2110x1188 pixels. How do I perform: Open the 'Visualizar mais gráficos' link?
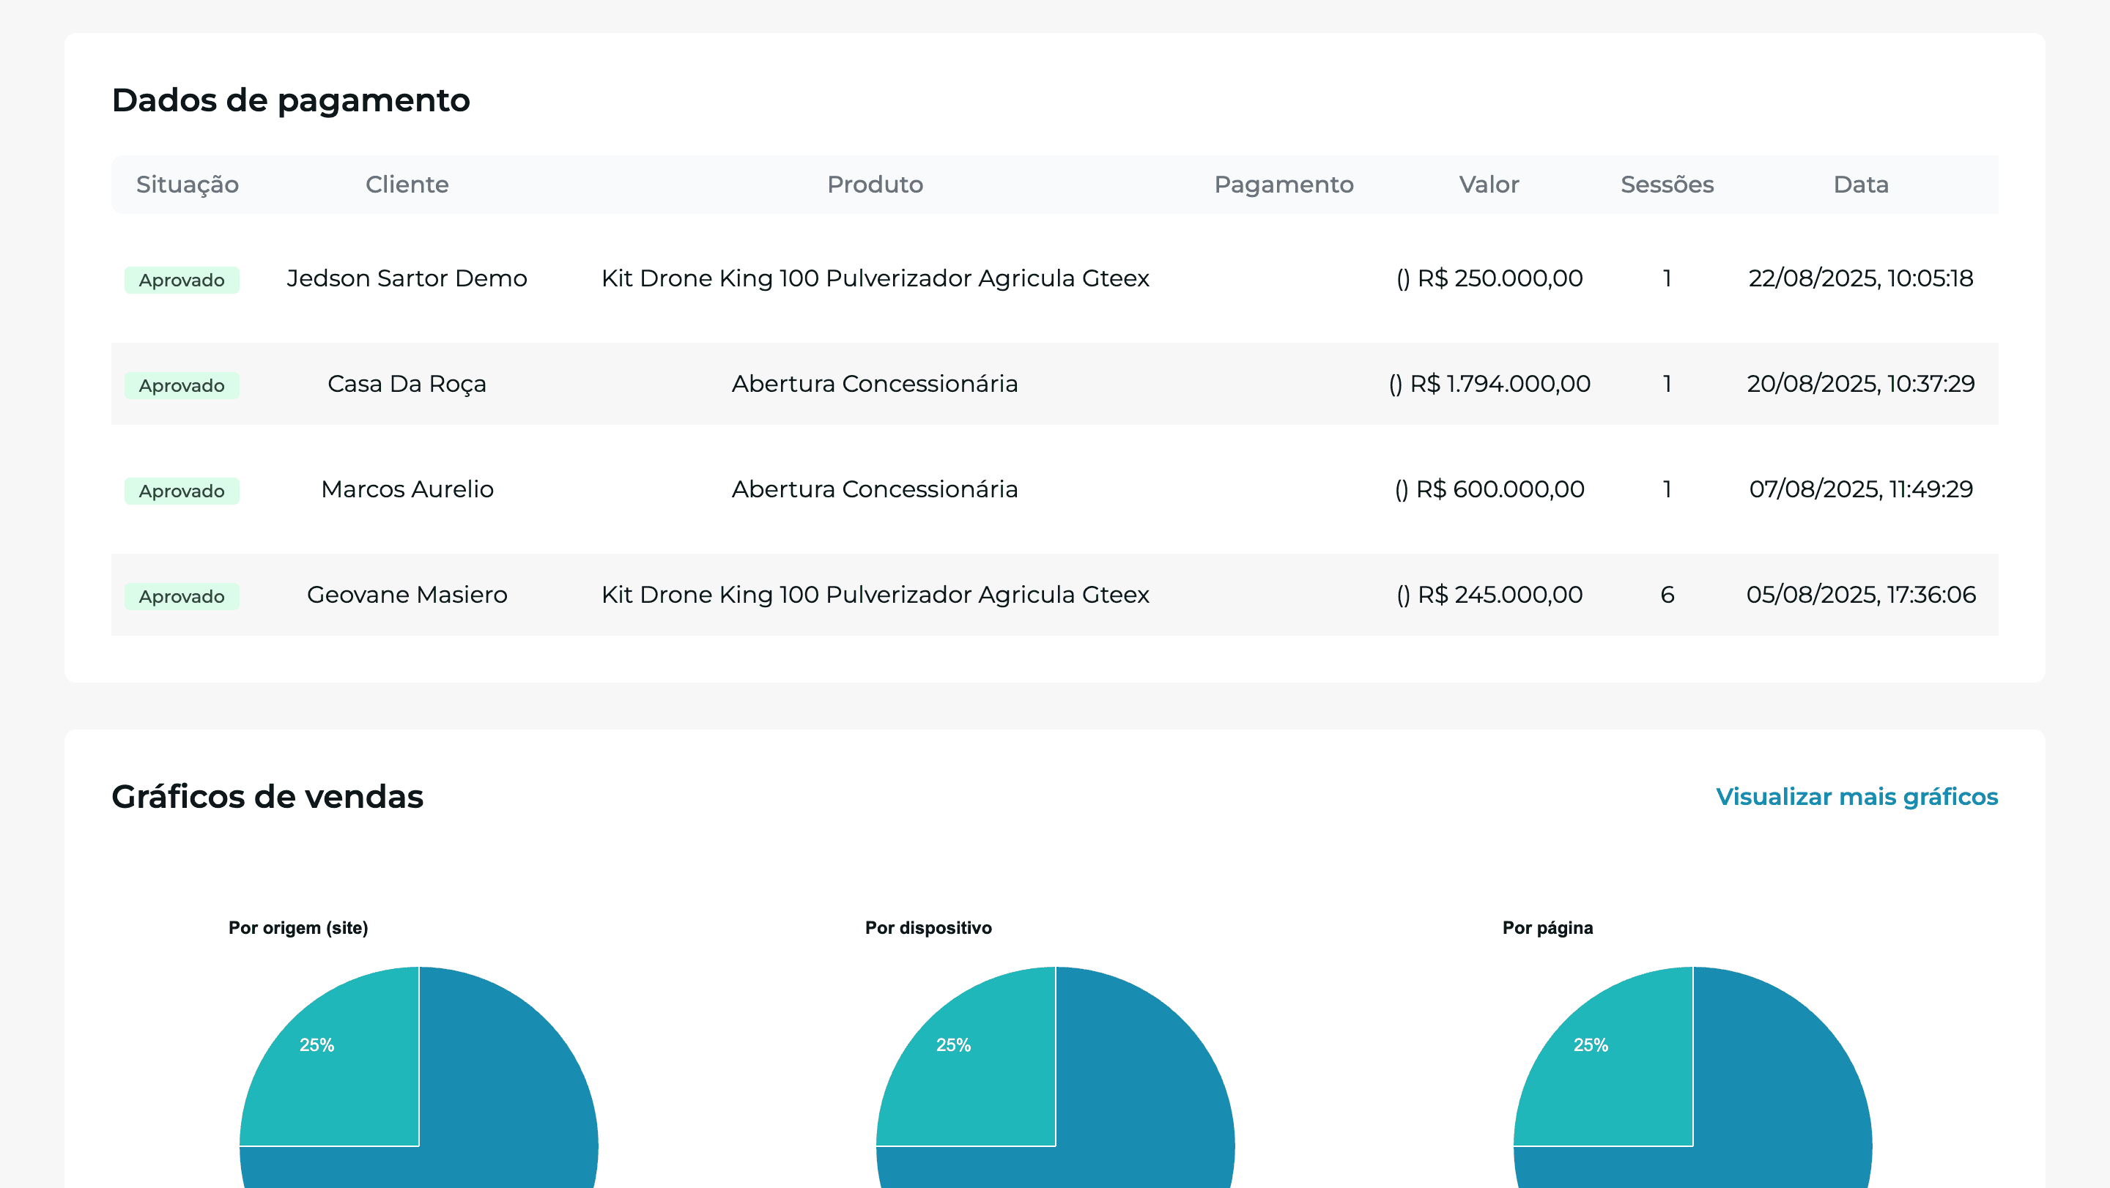[1856, 797]
